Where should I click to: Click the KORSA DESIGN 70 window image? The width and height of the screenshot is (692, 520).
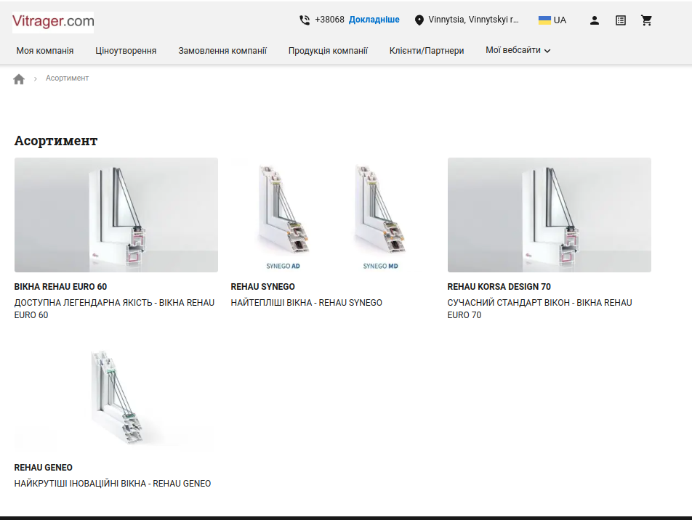tap(550, 215)
